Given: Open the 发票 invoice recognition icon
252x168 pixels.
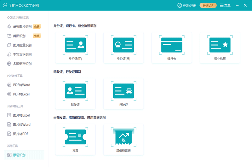Looking at the screenshot, I should pos(75,139).
